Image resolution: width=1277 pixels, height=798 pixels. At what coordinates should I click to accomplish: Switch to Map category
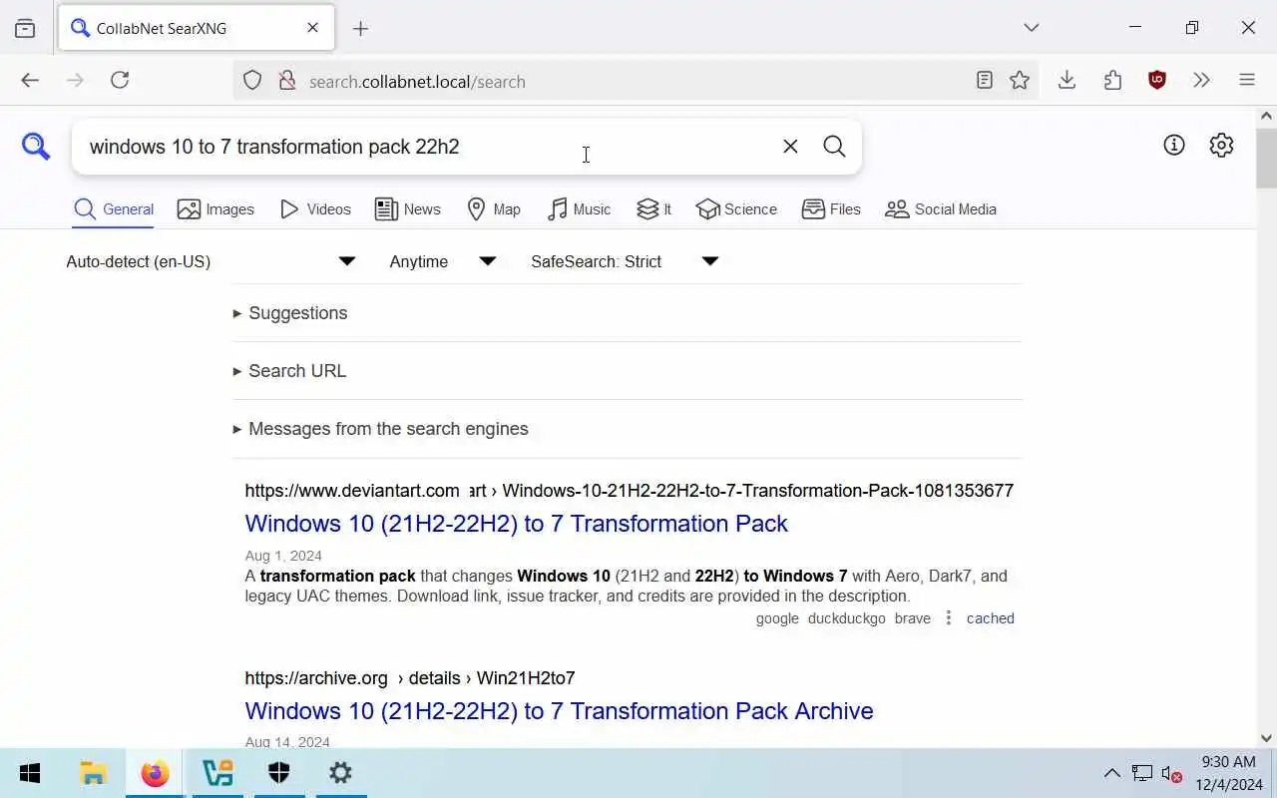[x=494, y=209]
